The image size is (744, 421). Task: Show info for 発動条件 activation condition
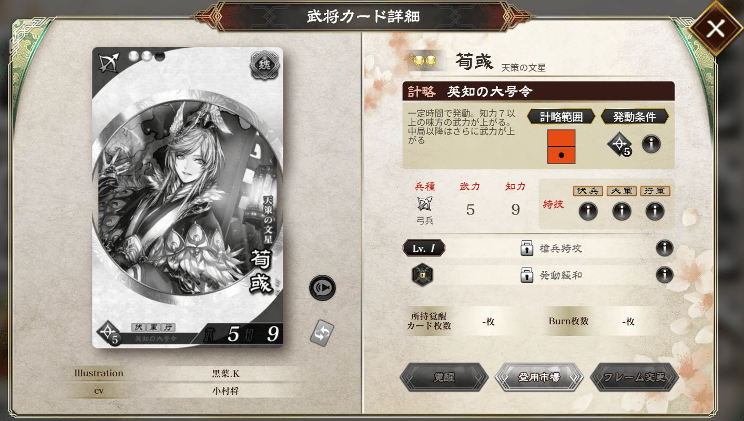(651, 143)
